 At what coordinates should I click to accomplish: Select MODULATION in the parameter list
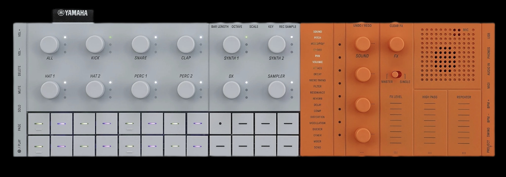[x=318, y=123]
